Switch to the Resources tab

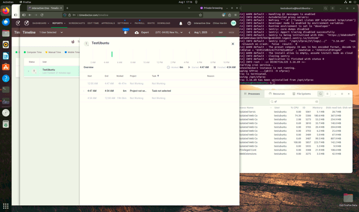click(277, 94)
